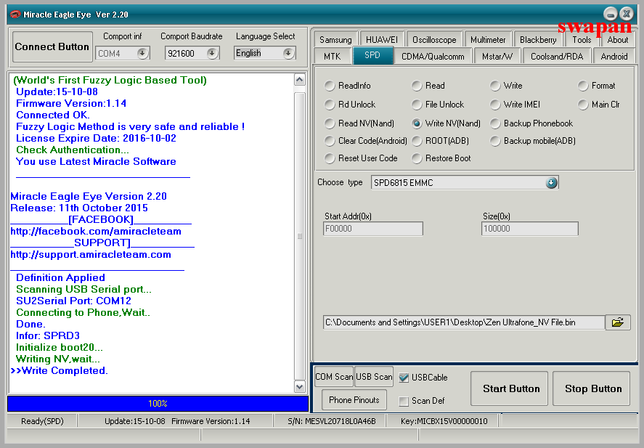
Task: Switch to the Mstar/W tab
Action: [497, 56]
